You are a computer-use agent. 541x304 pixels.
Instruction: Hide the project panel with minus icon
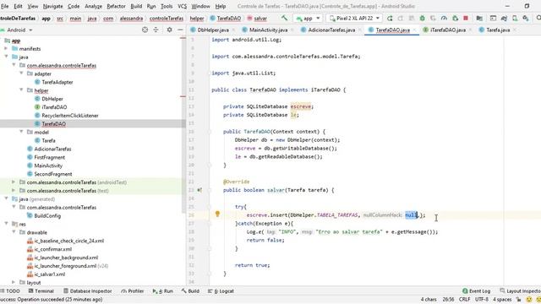(x=180, y=30)
